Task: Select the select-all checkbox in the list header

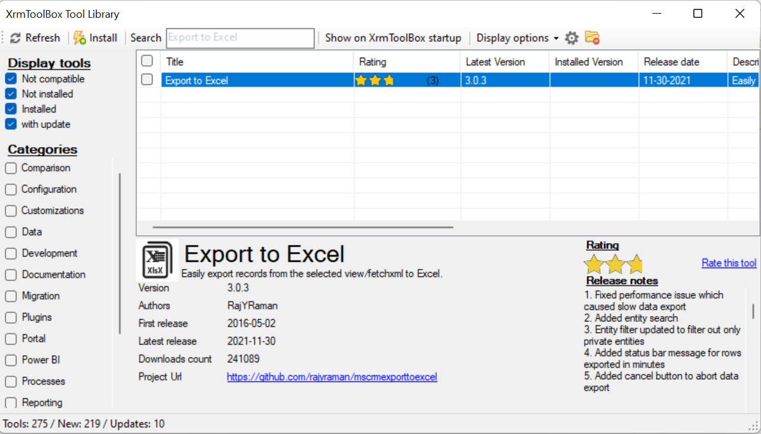Action: point(147,60)
